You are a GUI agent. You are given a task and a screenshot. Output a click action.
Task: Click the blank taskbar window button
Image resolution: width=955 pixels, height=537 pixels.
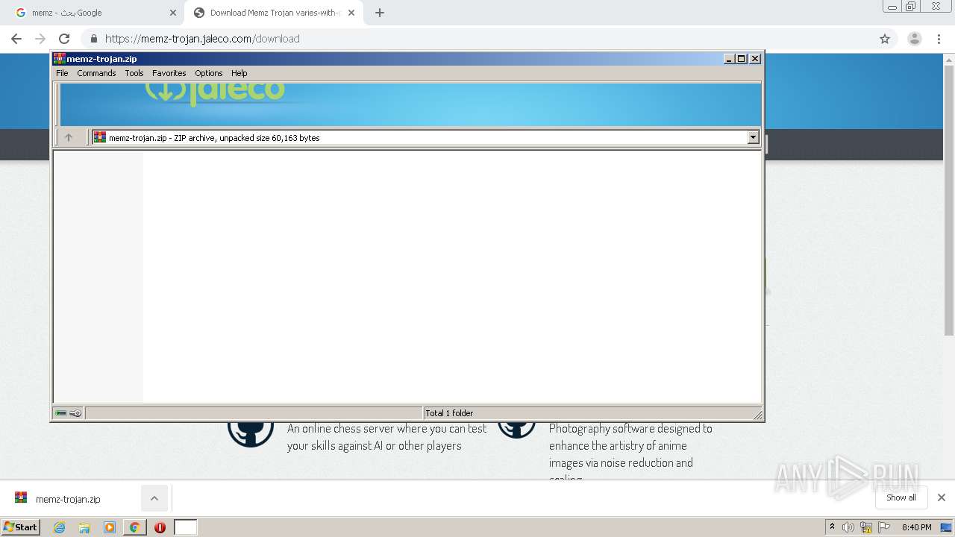(x=186, y=527)
